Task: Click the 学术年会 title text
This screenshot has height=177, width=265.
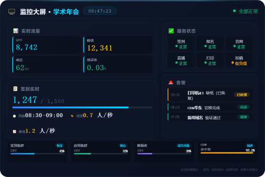Action: (x=66, y=12)
